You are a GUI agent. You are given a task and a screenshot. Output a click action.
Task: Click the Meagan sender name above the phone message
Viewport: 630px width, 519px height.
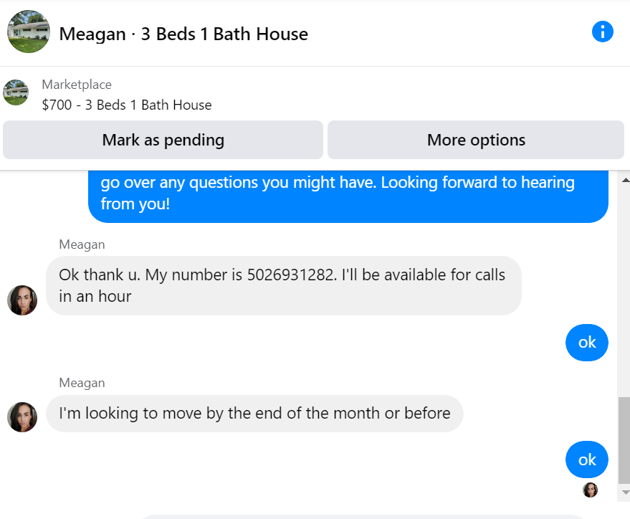click(82, 244)
